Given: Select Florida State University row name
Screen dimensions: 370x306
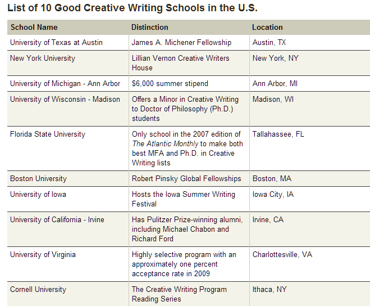Looking at the screenshot, I should [47, 134].
